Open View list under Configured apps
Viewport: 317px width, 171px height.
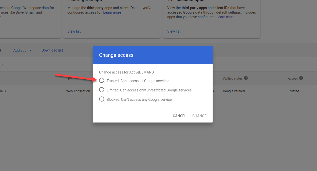pyautogui.click(x=74, y=31)
